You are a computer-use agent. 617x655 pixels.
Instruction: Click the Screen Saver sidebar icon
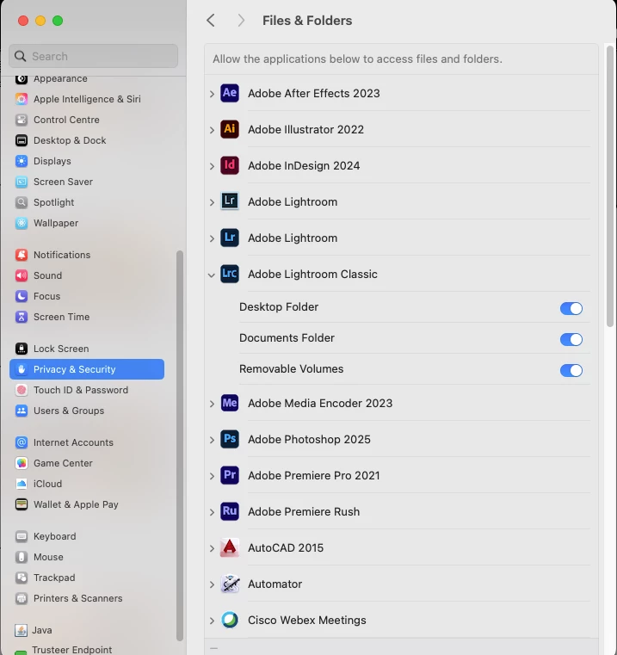[x=22, y=182]
